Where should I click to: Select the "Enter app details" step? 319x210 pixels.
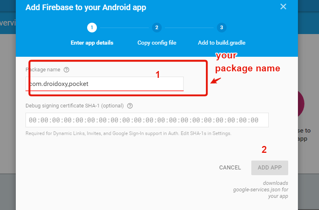(92, 43)
